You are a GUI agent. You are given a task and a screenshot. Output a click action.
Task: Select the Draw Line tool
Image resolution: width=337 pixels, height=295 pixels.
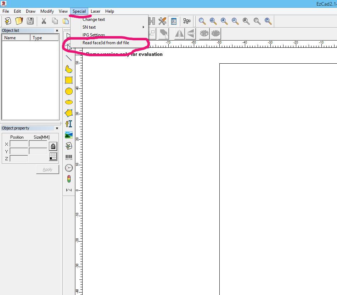pyautogui.click(x=69, y=58)
